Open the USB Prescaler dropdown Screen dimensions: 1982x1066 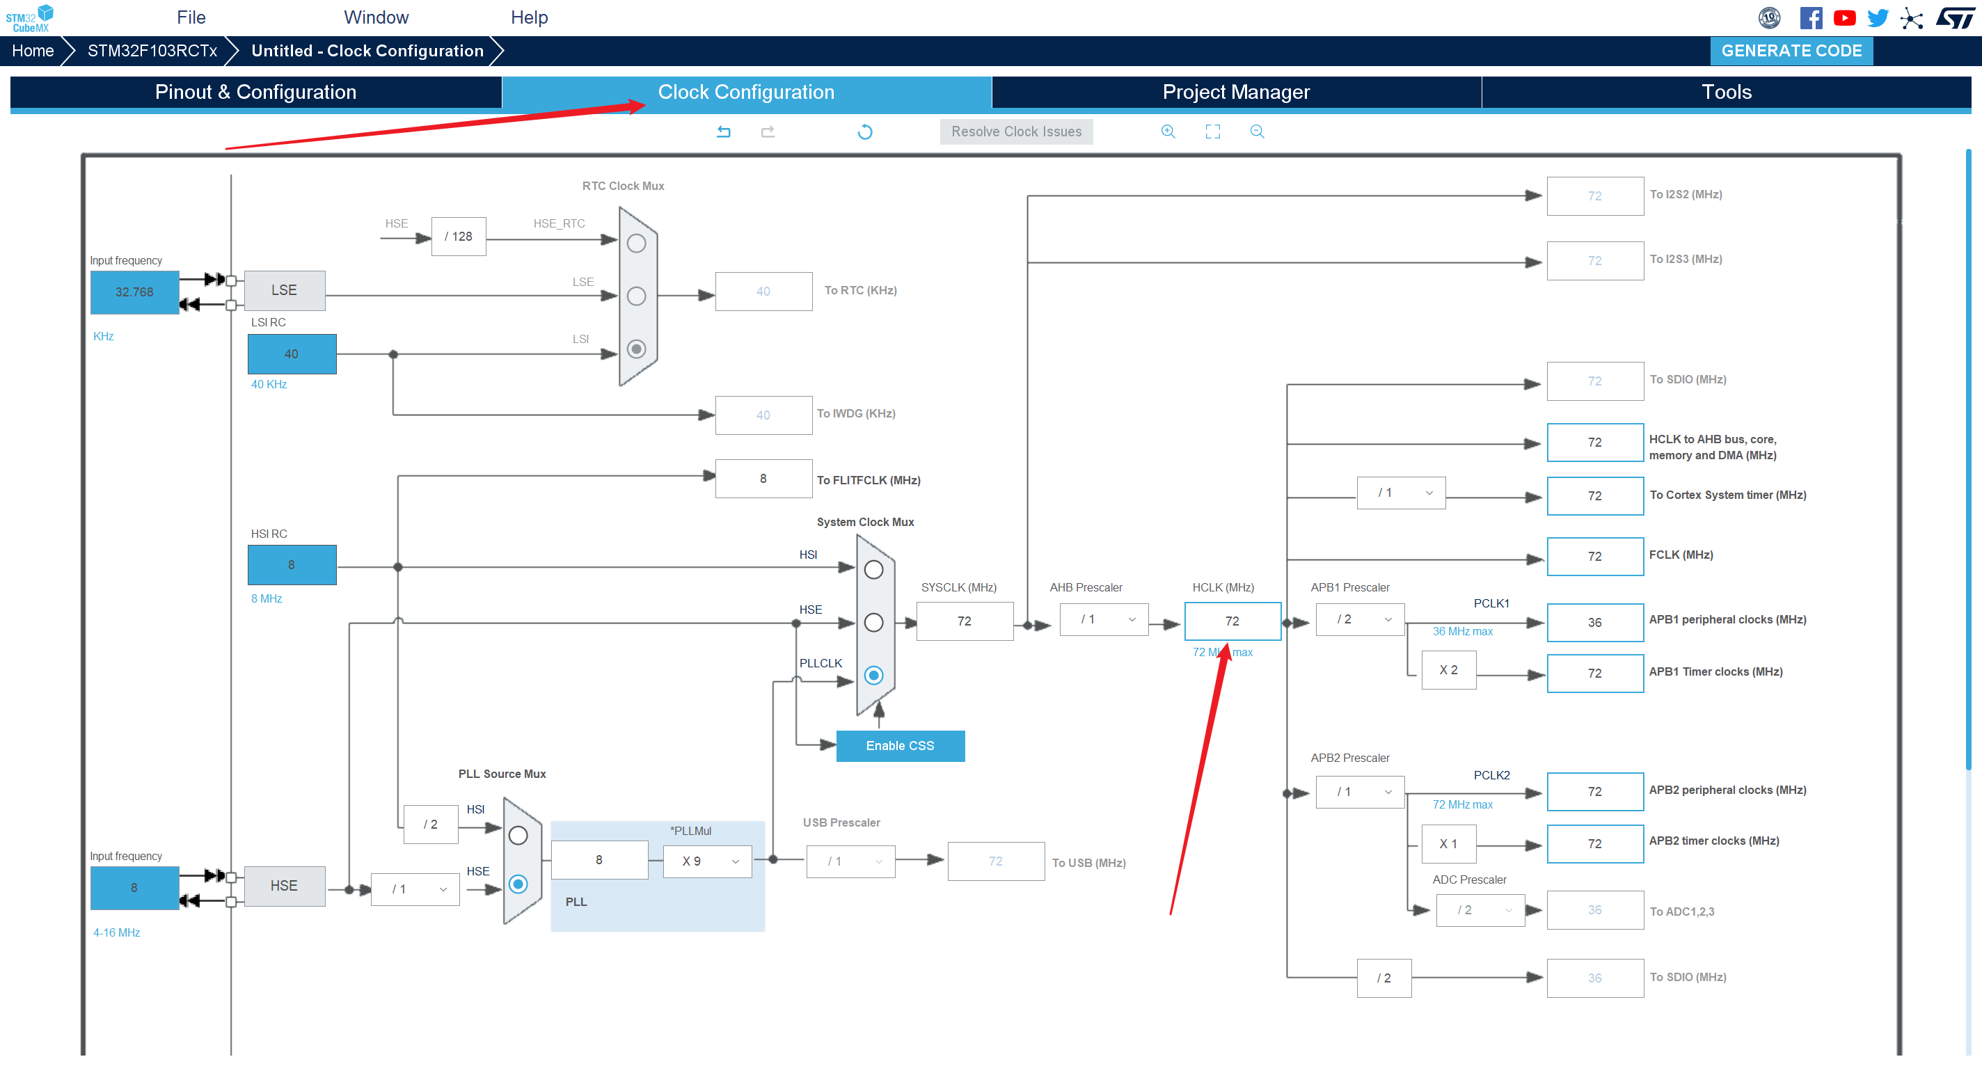[x=850, y=861]
